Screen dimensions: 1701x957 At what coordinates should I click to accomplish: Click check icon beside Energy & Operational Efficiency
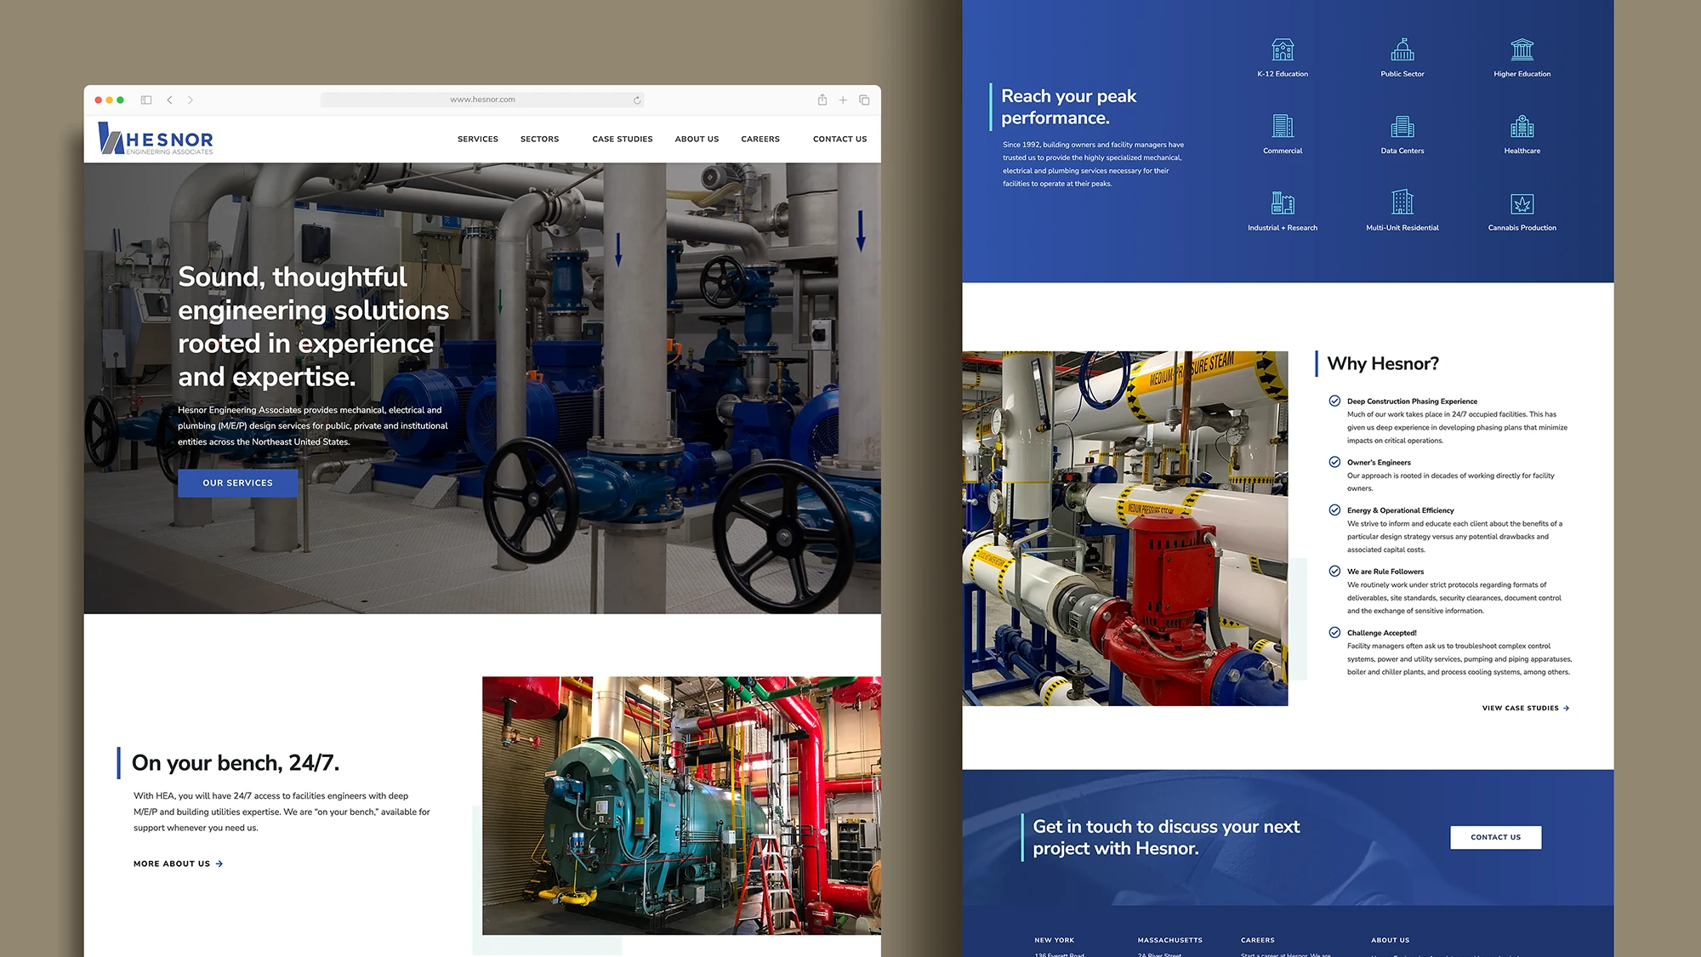point(1334,510)
